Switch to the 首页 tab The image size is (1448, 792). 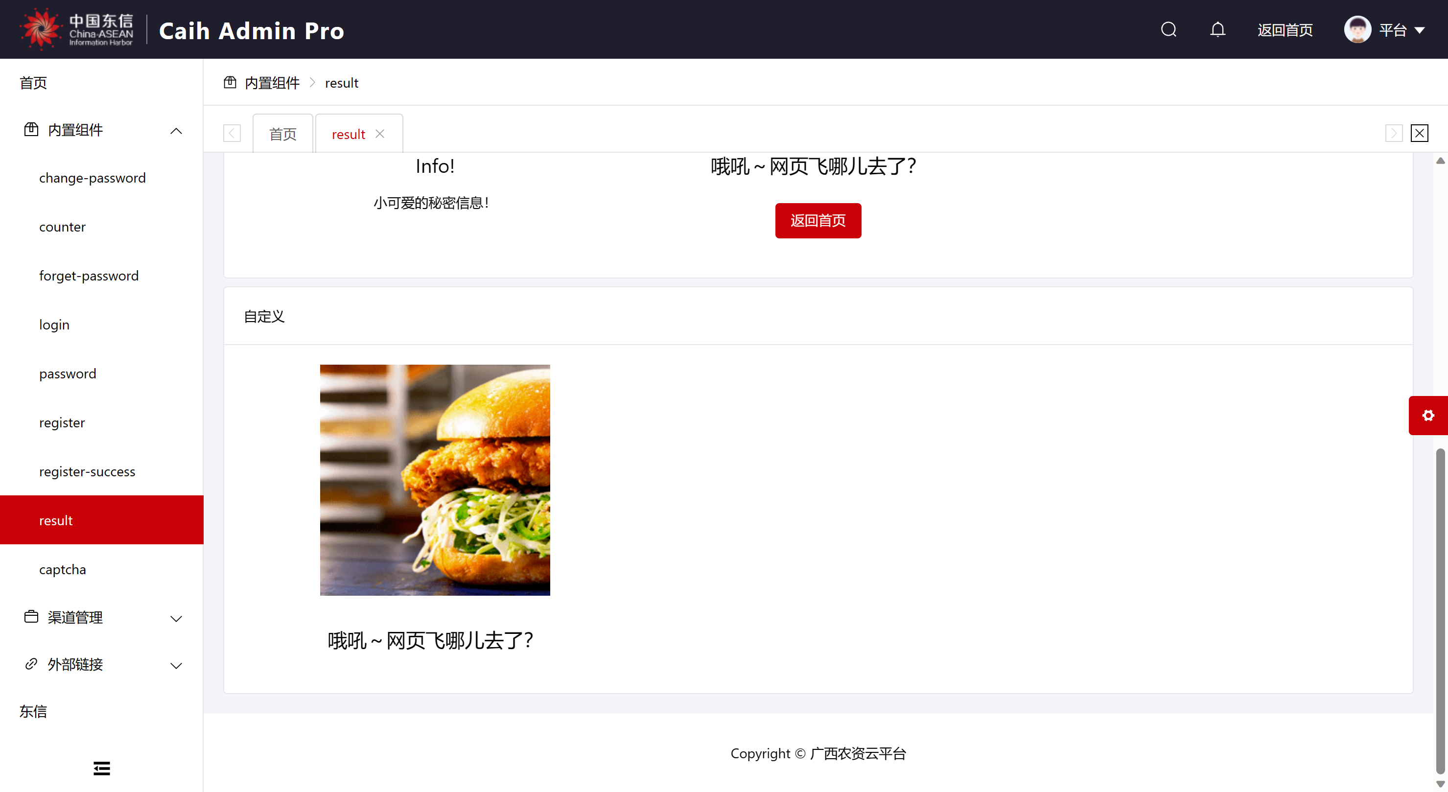point(282,134)
